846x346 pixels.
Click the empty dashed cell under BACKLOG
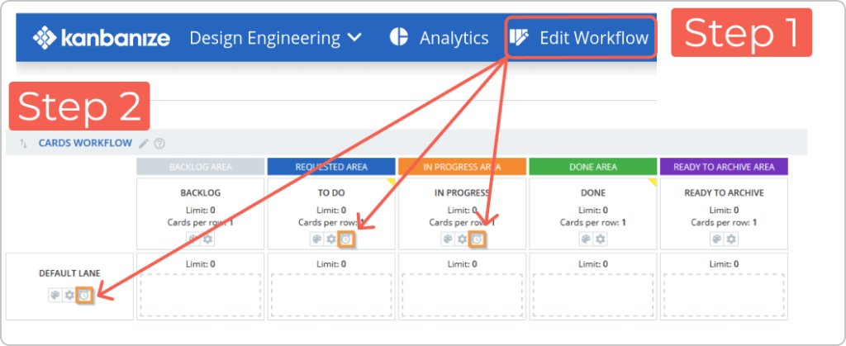(x=200, y=295)
